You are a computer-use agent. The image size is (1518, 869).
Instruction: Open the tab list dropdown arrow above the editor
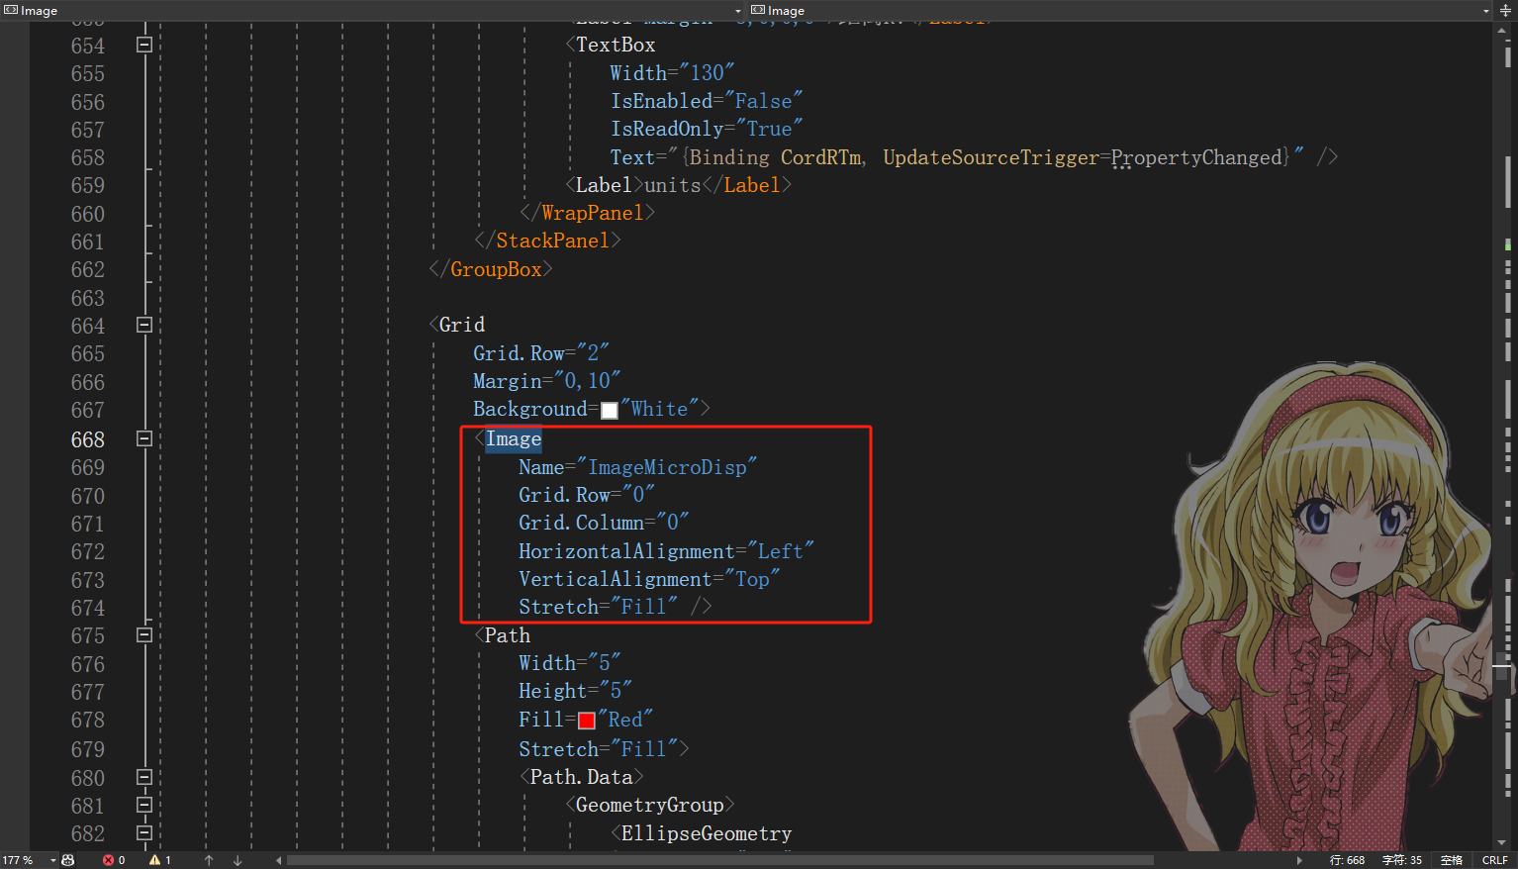point(736,10)
